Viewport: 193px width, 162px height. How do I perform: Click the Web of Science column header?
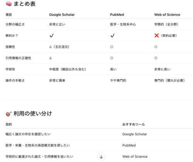point(167,15)
